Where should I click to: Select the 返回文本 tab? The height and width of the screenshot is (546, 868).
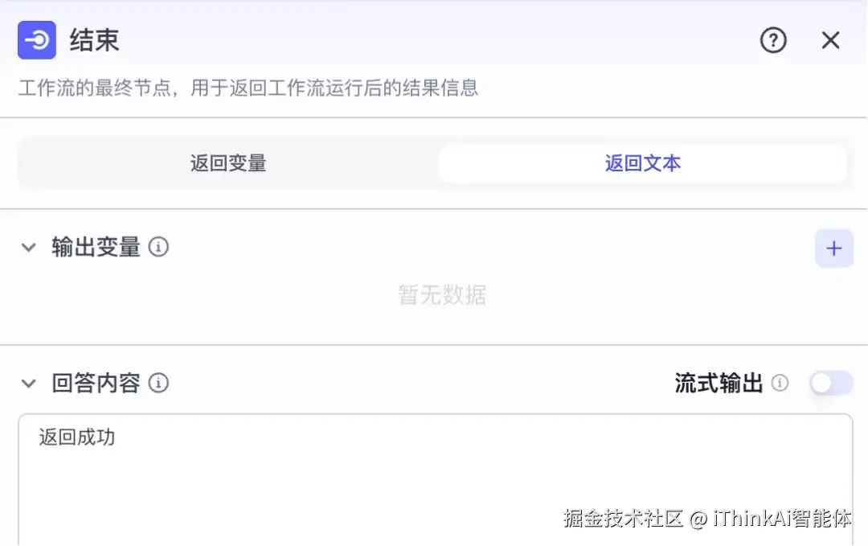pos(643,163)
